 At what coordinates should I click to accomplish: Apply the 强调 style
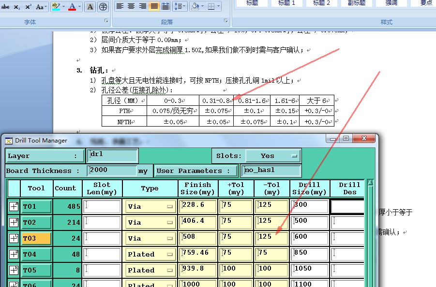391,3
